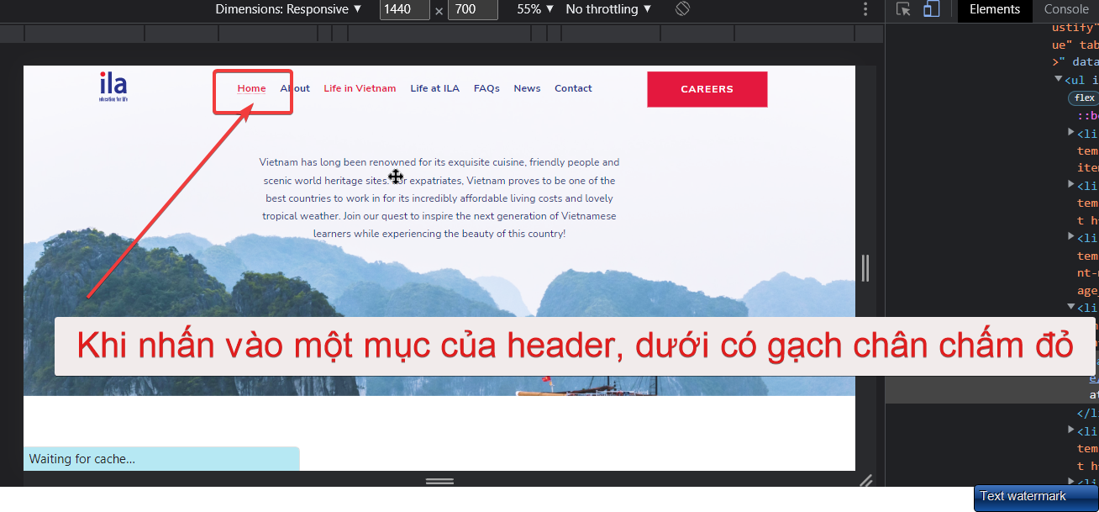1099x512 pixels.
Task: Toggle the device toolbar icon in DevTools
Action: tap(931, 9)
